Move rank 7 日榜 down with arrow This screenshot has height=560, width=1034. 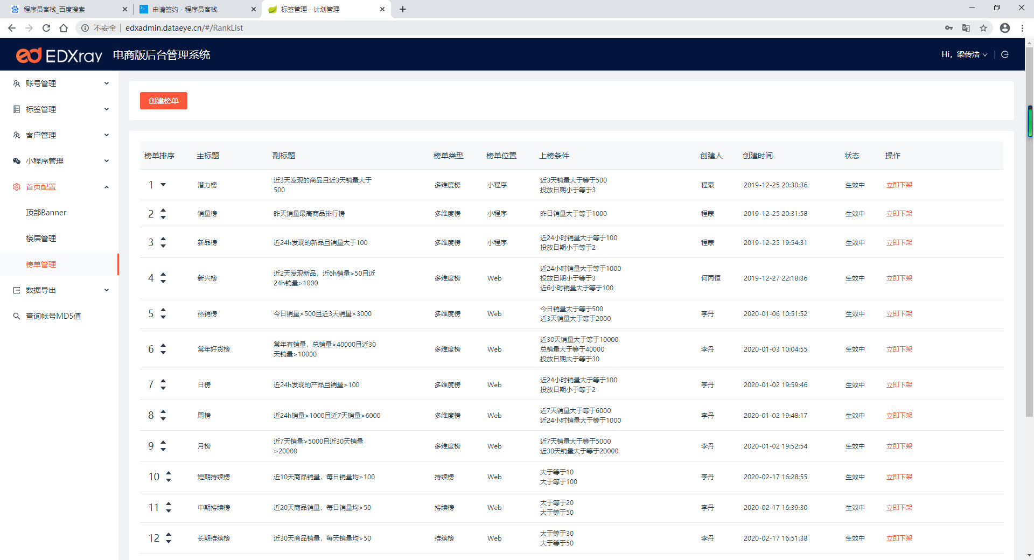(163, 388)
